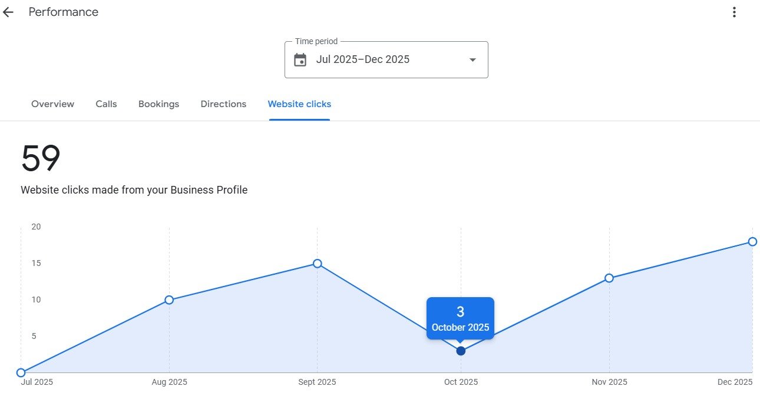760x406 pixels.
Task: Click the 59 total website clicks number
Action: tap(41, 159)
